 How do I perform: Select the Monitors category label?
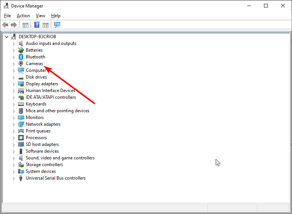coord(35,117)
